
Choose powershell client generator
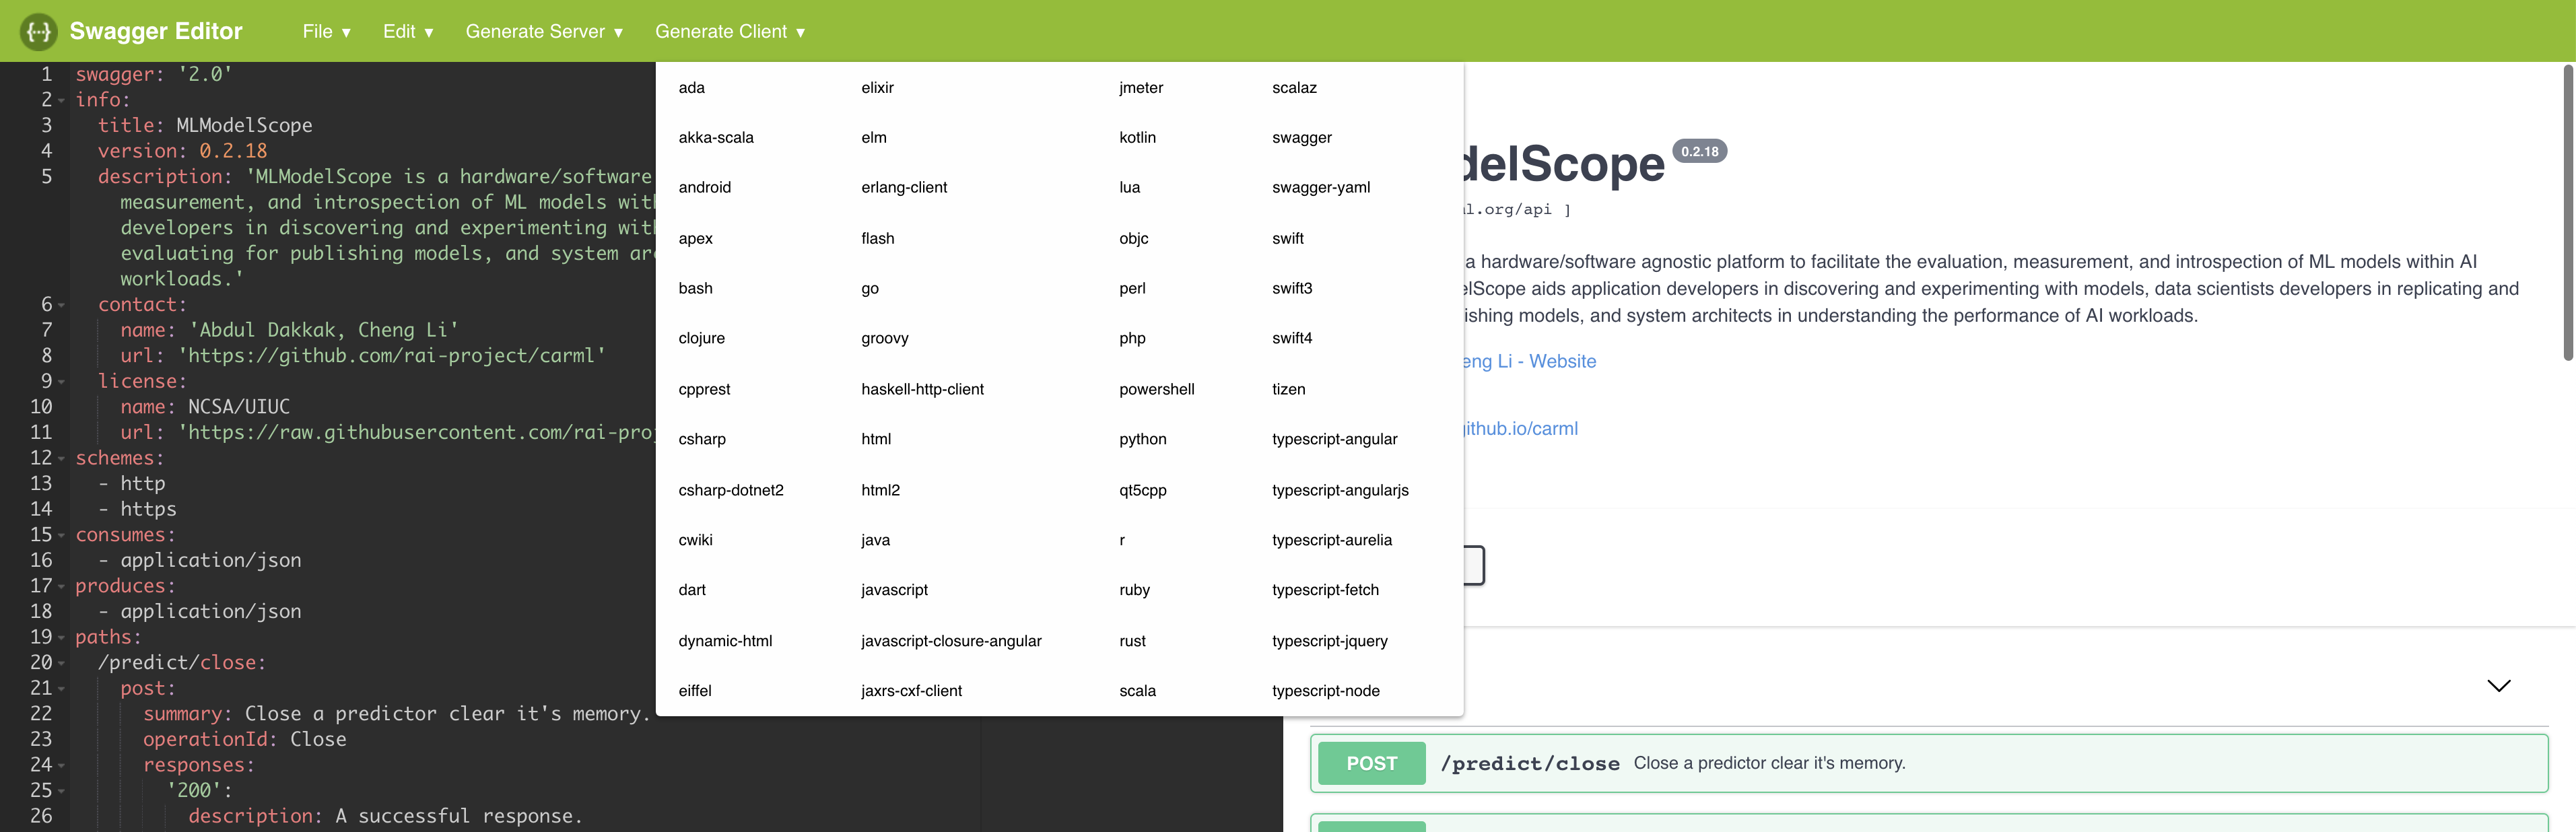pos(1156,390)
